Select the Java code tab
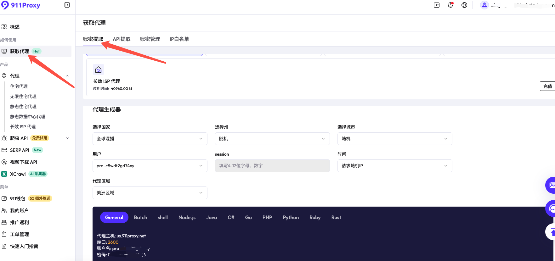Viewport: 555px width, 261px height. click(212, 217)
